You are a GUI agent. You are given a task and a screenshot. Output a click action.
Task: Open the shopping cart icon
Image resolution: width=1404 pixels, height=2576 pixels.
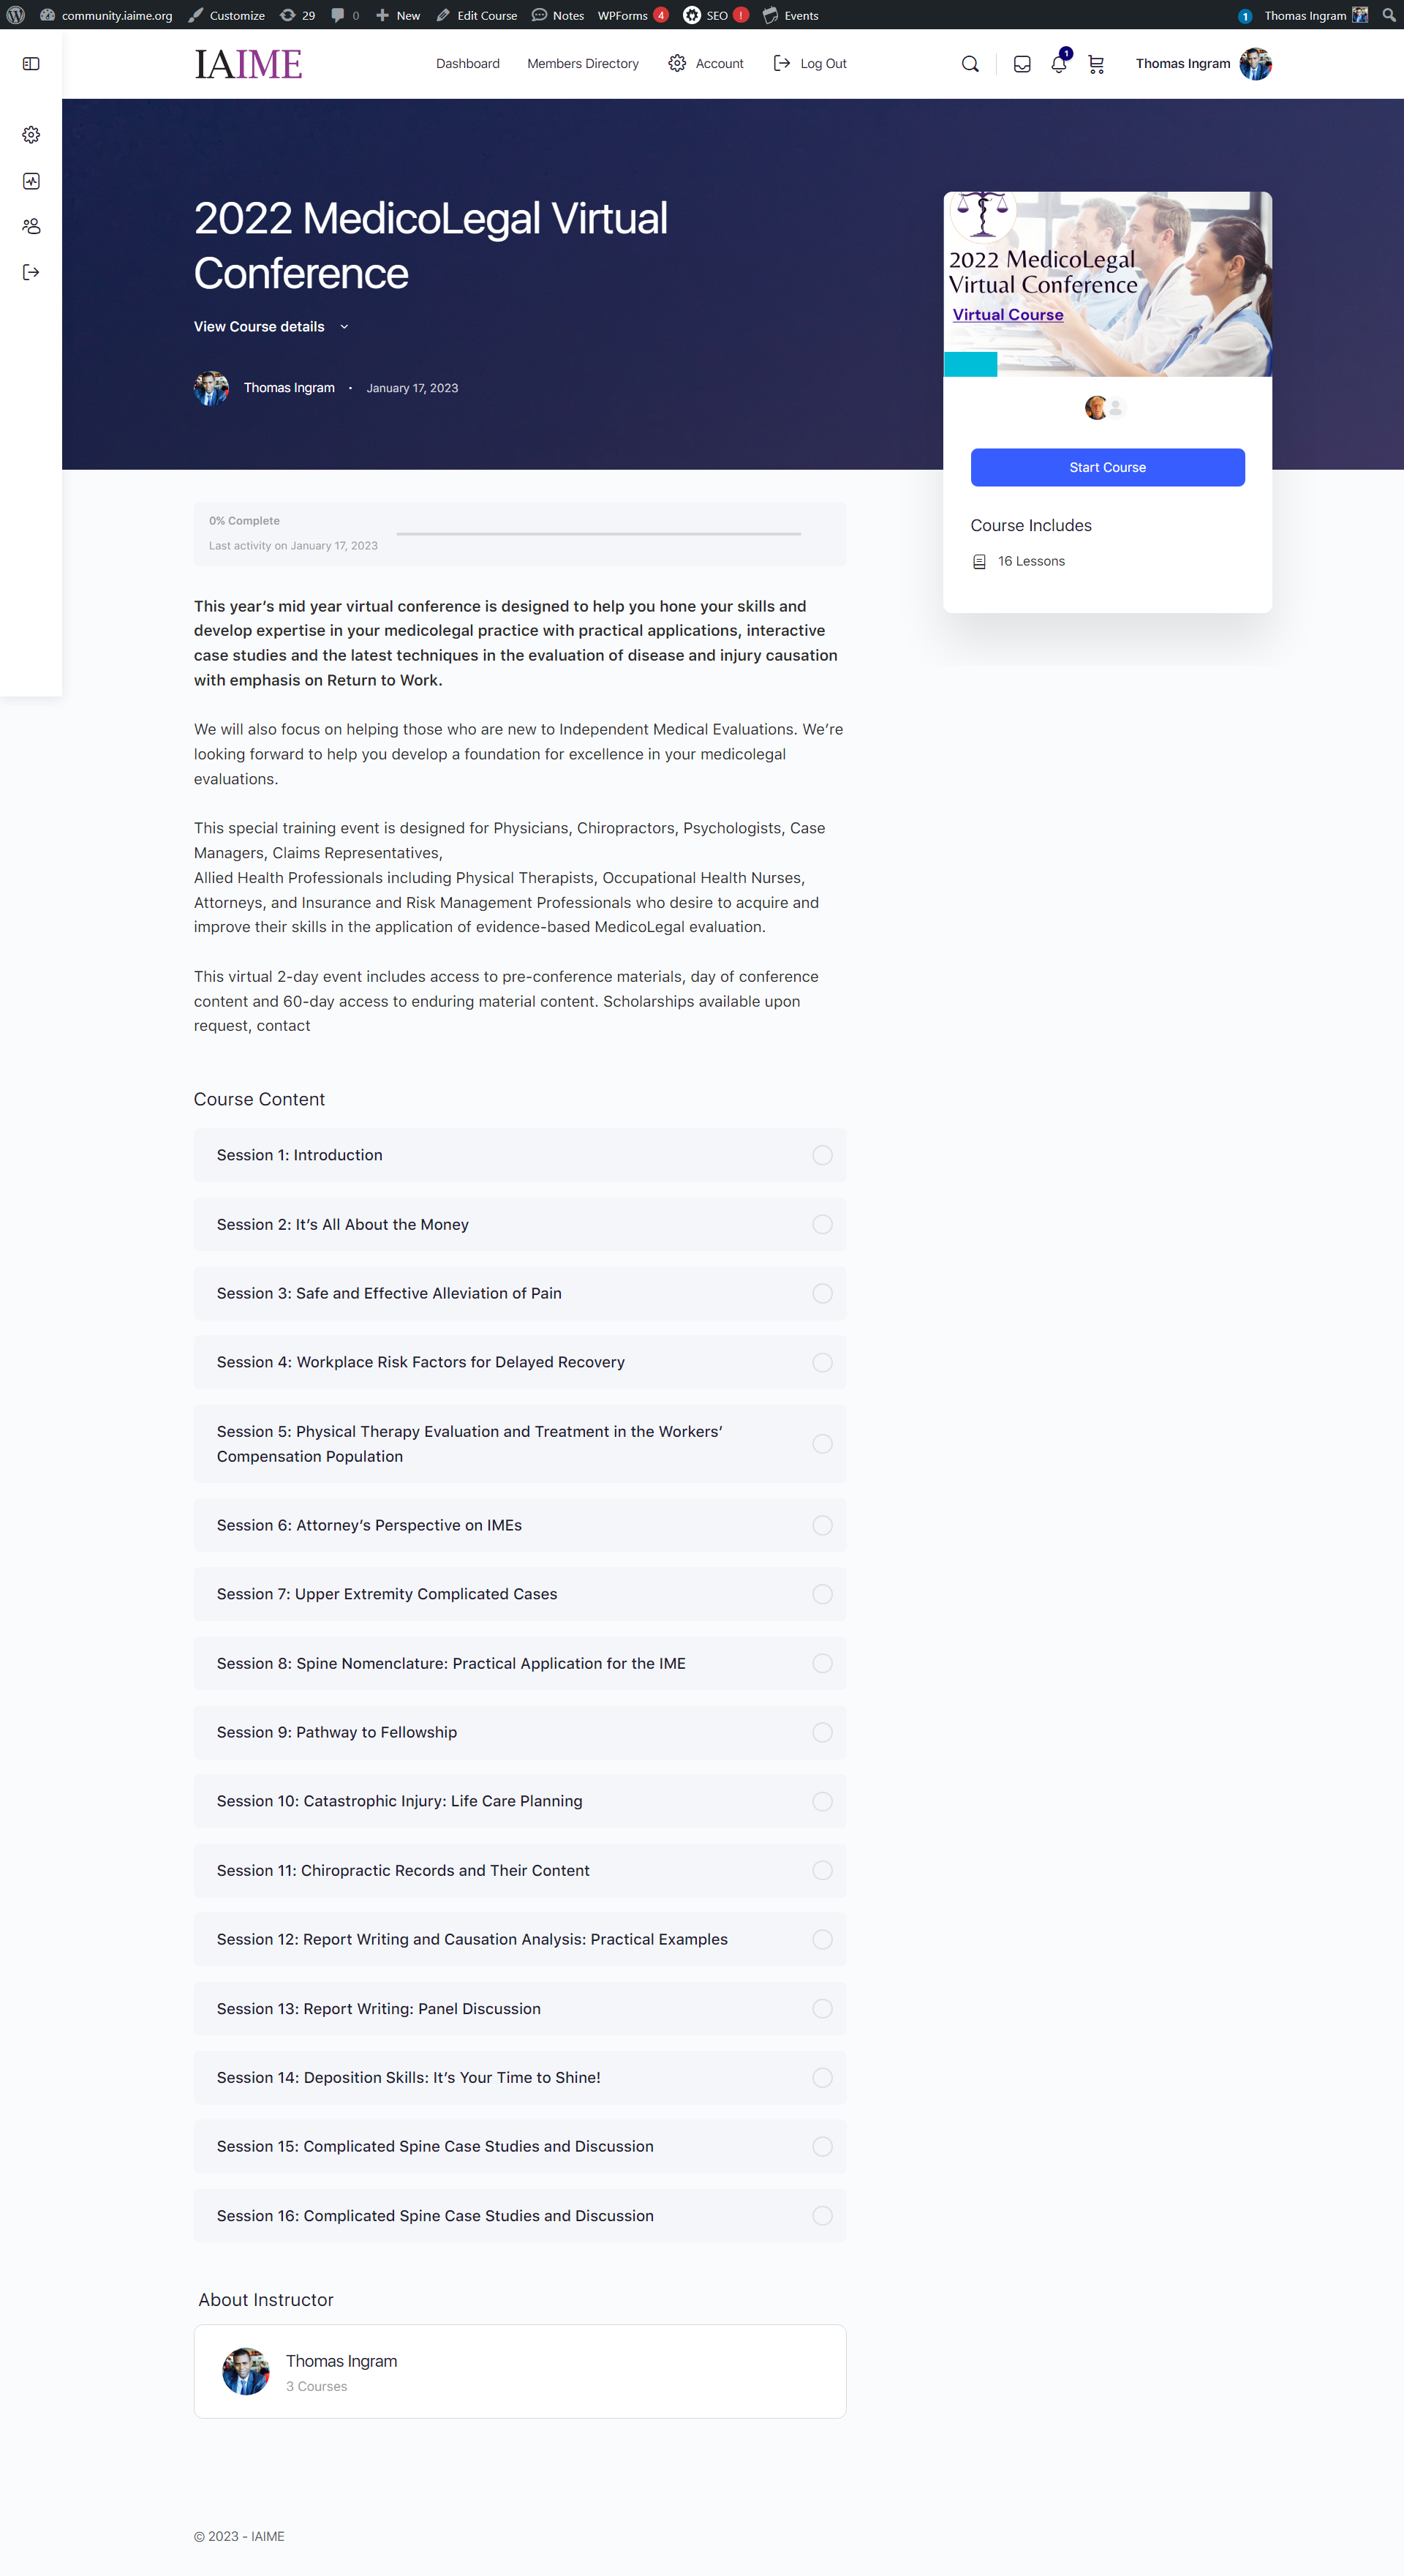tap(1096, 64)
